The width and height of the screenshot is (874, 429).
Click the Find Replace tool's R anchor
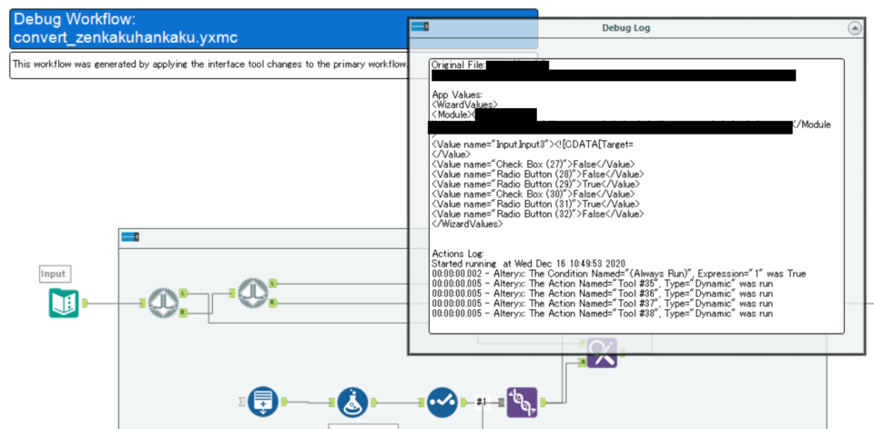[583, 363]
